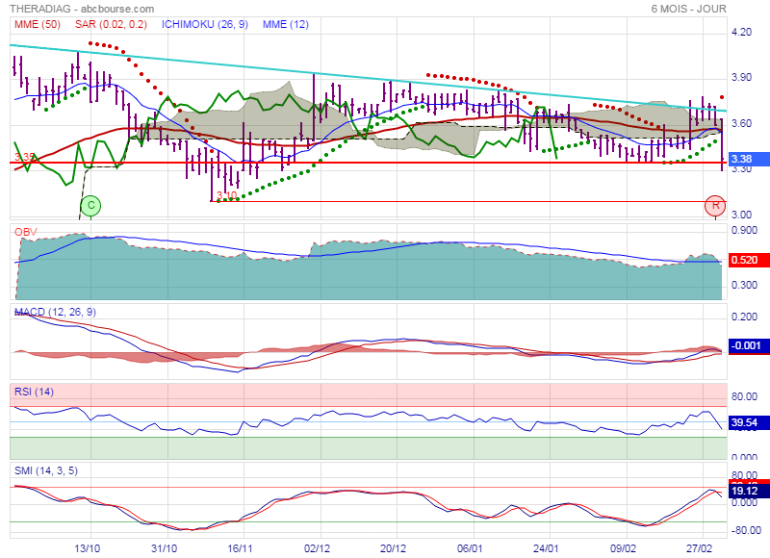Viewport: 770px width, 558px height.
Task: Click the current price tag 3.38
Action: 741,160
